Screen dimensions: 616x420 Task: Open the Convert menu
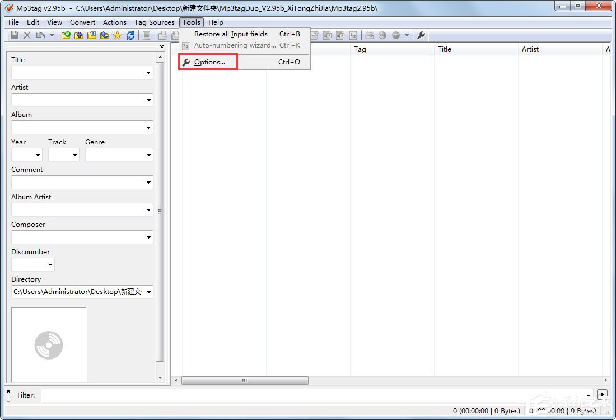pos(82,22)
